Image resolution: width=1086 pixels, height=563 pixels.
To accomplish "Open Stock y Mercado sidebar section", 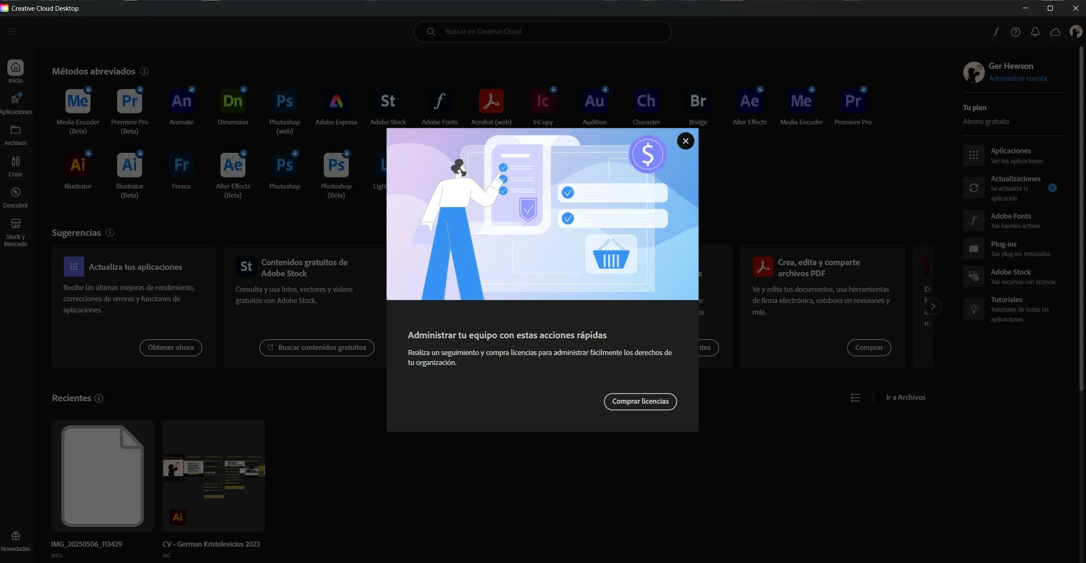I will point(16,232).
